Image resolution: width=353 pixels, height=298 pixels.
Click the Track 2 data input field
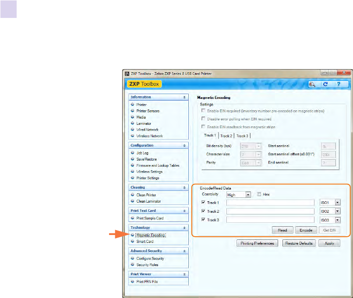point(270,211)
